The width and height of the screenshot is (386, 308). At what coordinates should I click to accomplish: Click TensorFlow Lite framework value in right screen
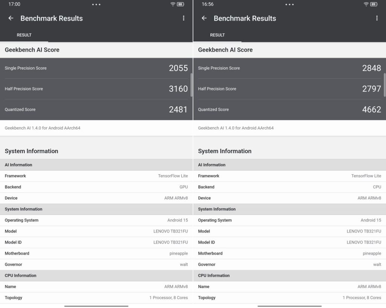pos(366,176)
